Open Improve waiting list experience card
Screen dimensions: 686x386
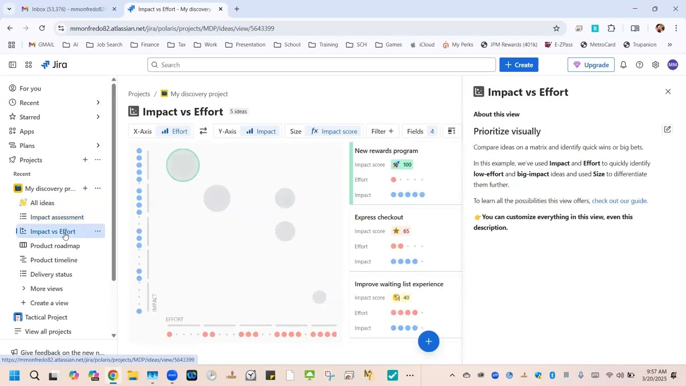[406, 306]
